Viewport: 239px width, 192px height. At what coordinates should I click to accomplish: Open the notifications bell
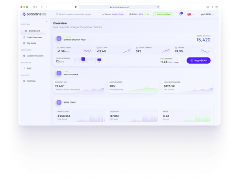[180, 14]
